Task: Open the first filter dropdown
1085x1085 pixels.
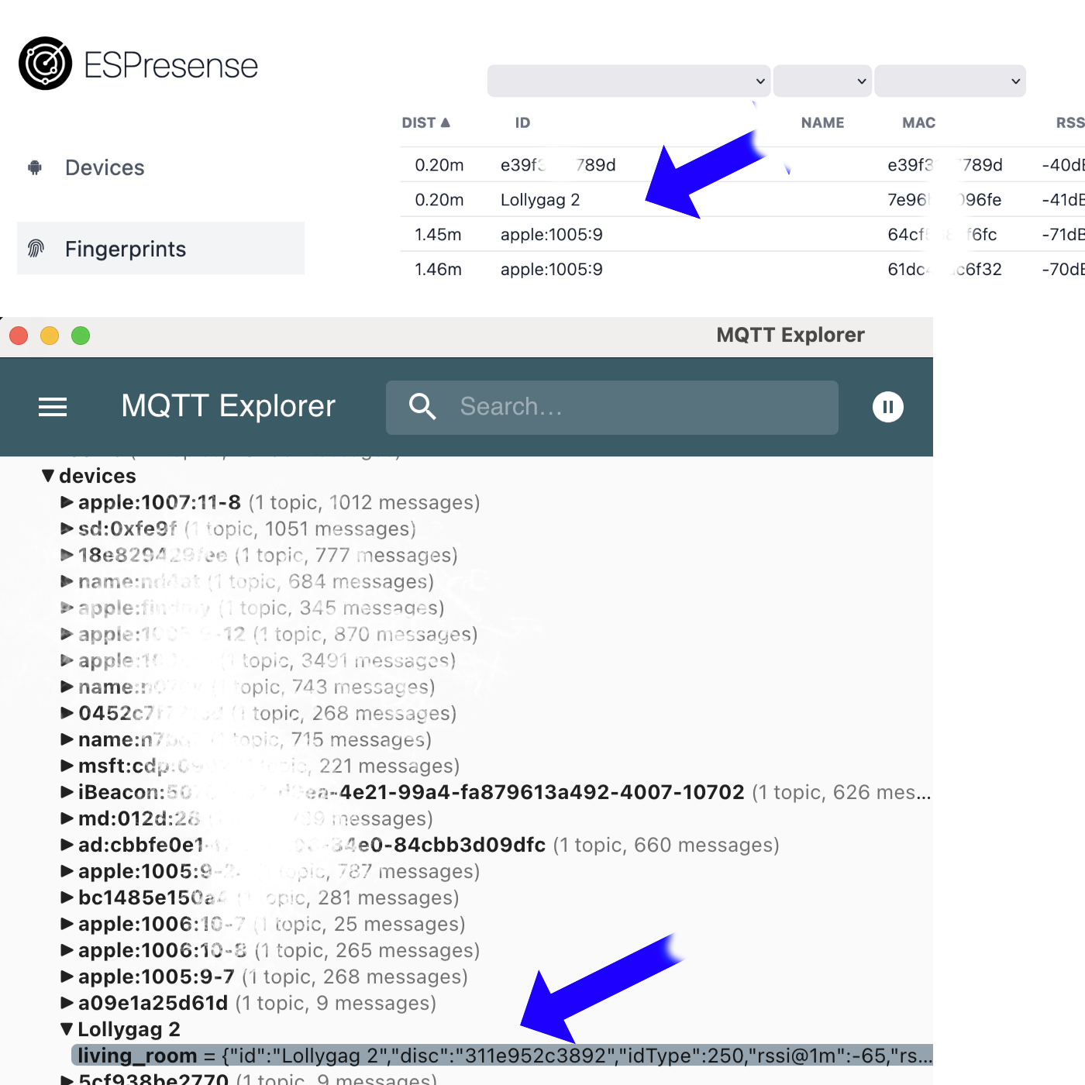Action: coord(628,81)
